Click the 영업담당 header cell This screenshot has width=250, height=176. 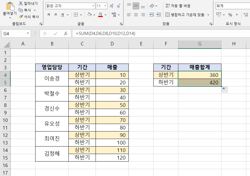(52, 67)
